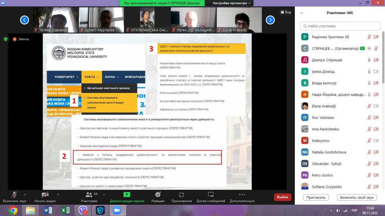Click the Пригласить button

point(316,197)
